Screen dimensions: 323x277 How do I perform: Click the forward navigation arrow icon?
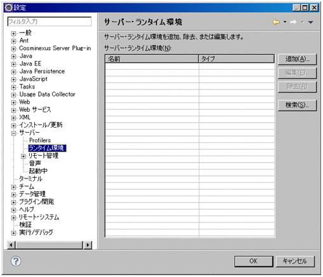coord(293,22)
